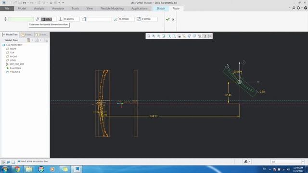Click the Redo arrow in quick access toolbar
308x173 pixels.
32,3
